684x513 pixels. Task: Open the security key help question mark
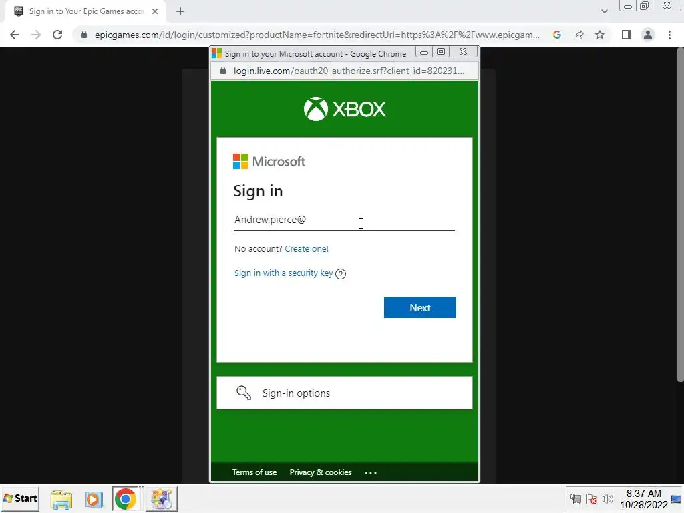(x=341, y=273)
